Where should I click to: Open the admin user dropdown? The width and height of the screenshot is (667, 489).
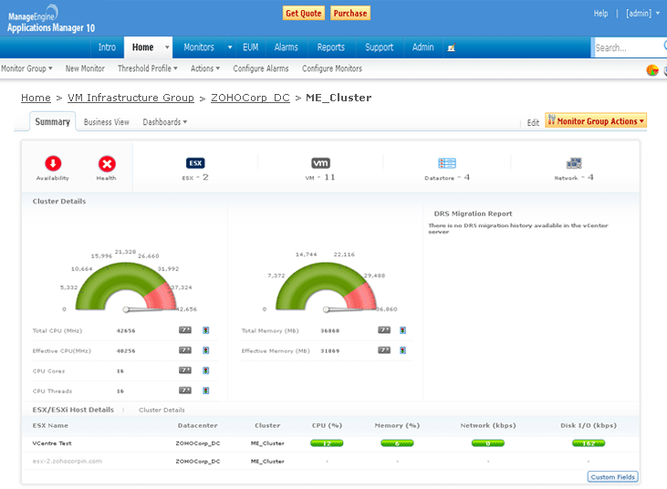click(642, 13)
